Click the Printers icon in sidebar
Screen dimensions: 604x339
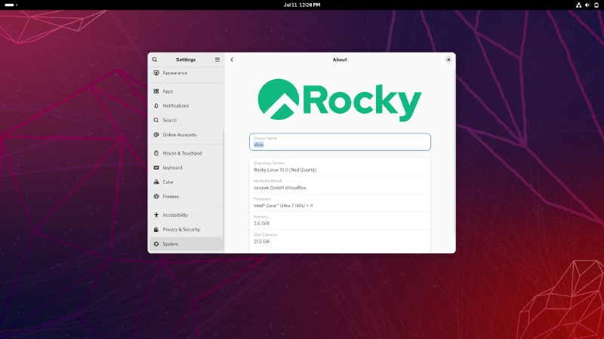[156, 197]
